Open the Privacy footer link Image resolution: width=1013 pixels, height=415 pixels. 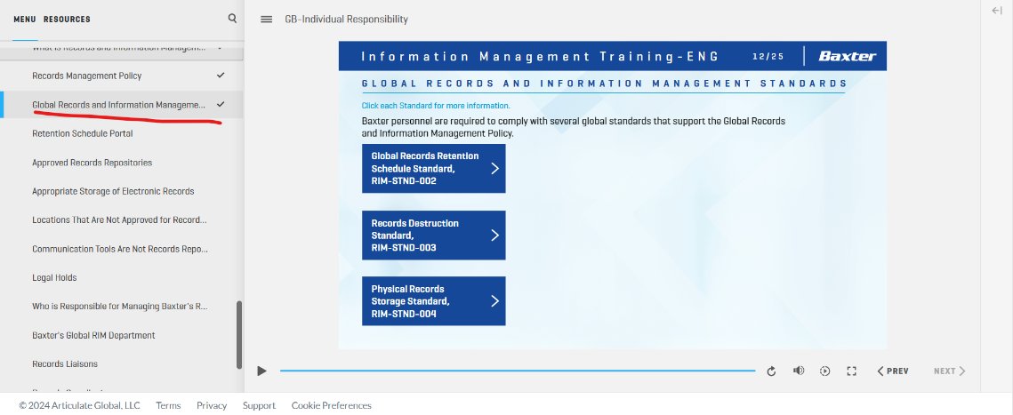(x=212, y=405)
